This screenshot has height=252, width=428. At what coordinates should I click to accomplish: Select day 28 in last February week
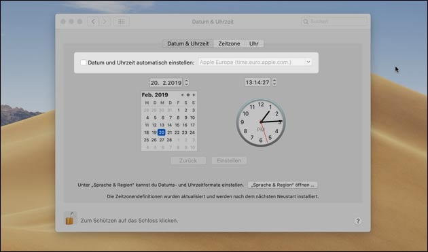click(x=170, y=140)
